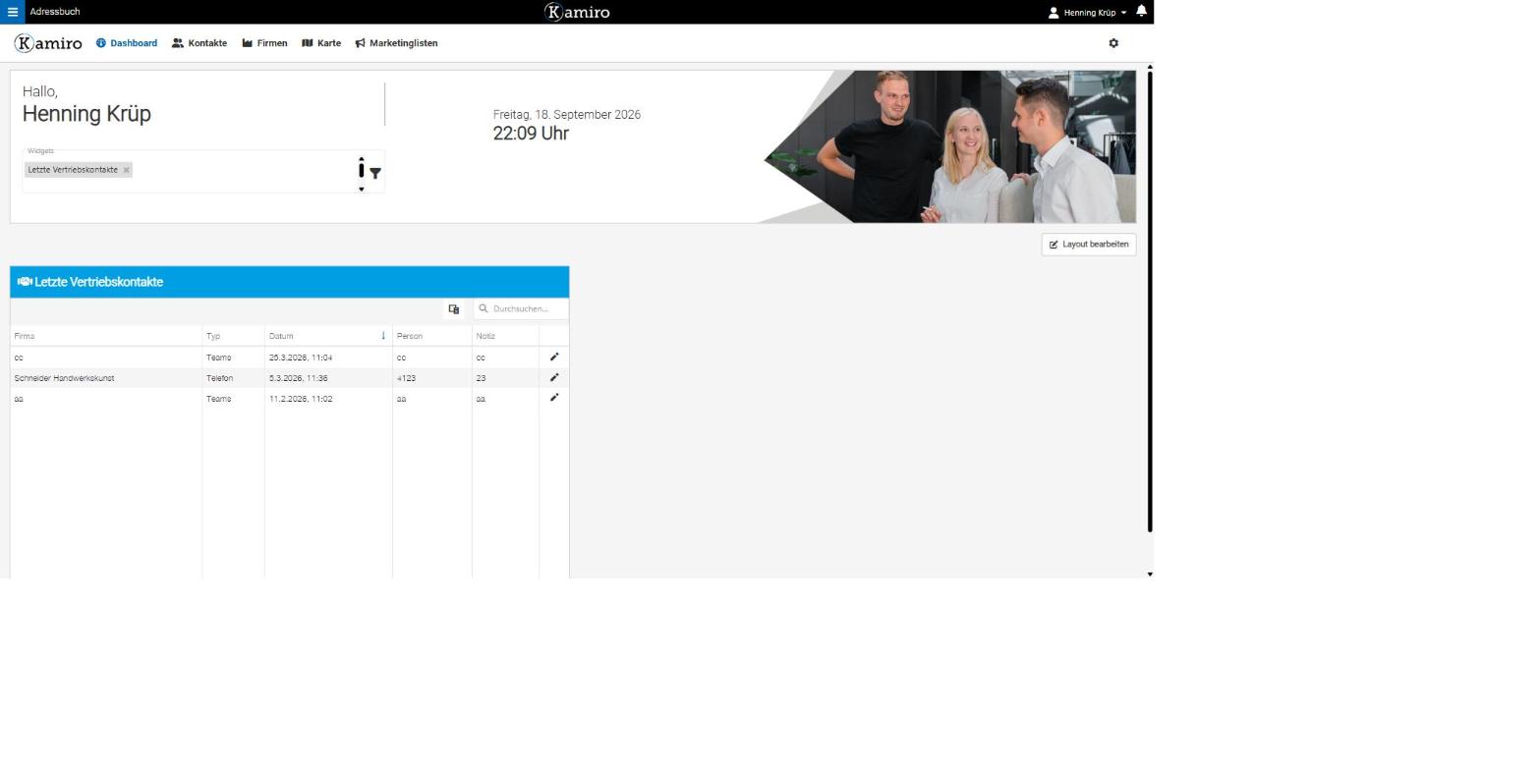Sort by the Person column header
The width and height of the screenshot is (1539, 770).
431,336
